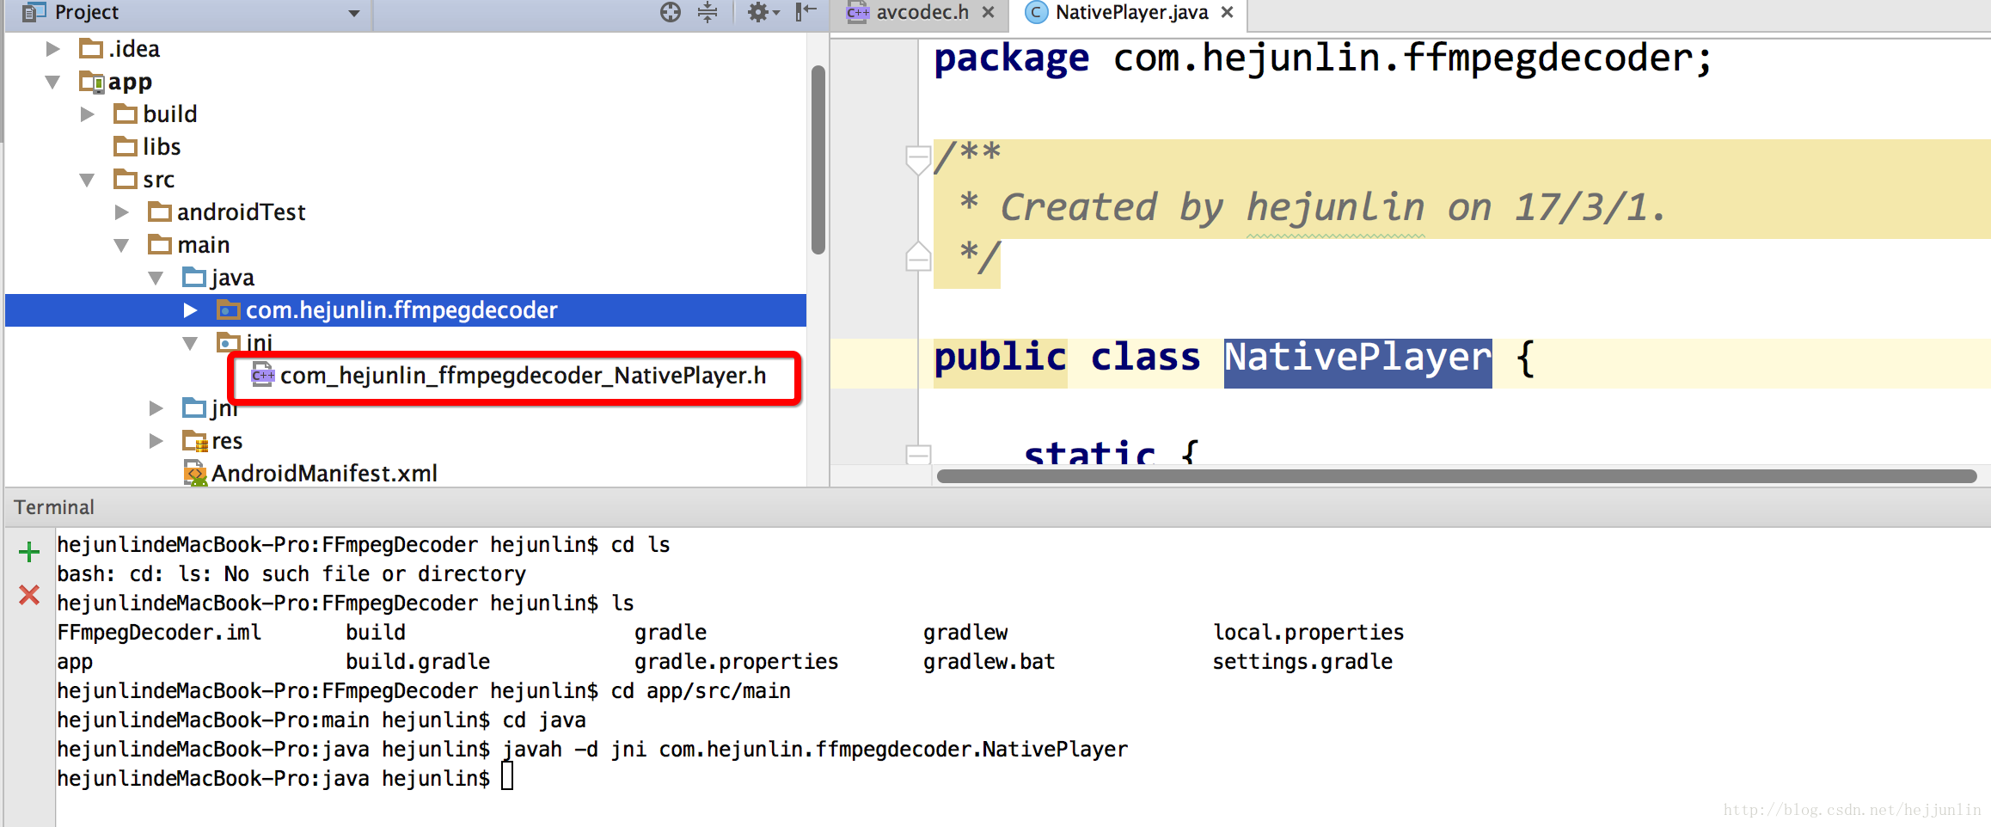Switch to the avcodec.h tab
The image size is (1991, 827).
(921, 12)
